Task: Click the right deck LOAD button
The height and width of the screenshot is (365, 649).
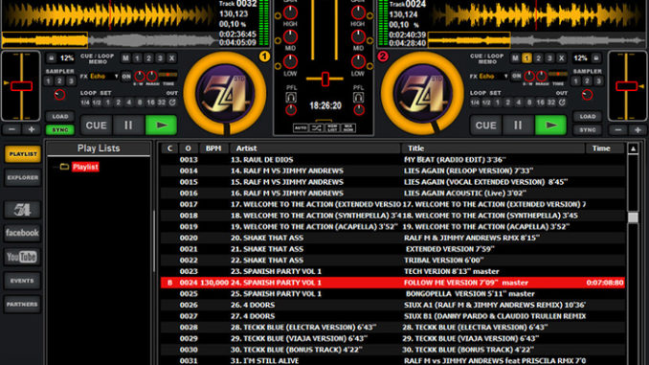Action: pos(588,117)
